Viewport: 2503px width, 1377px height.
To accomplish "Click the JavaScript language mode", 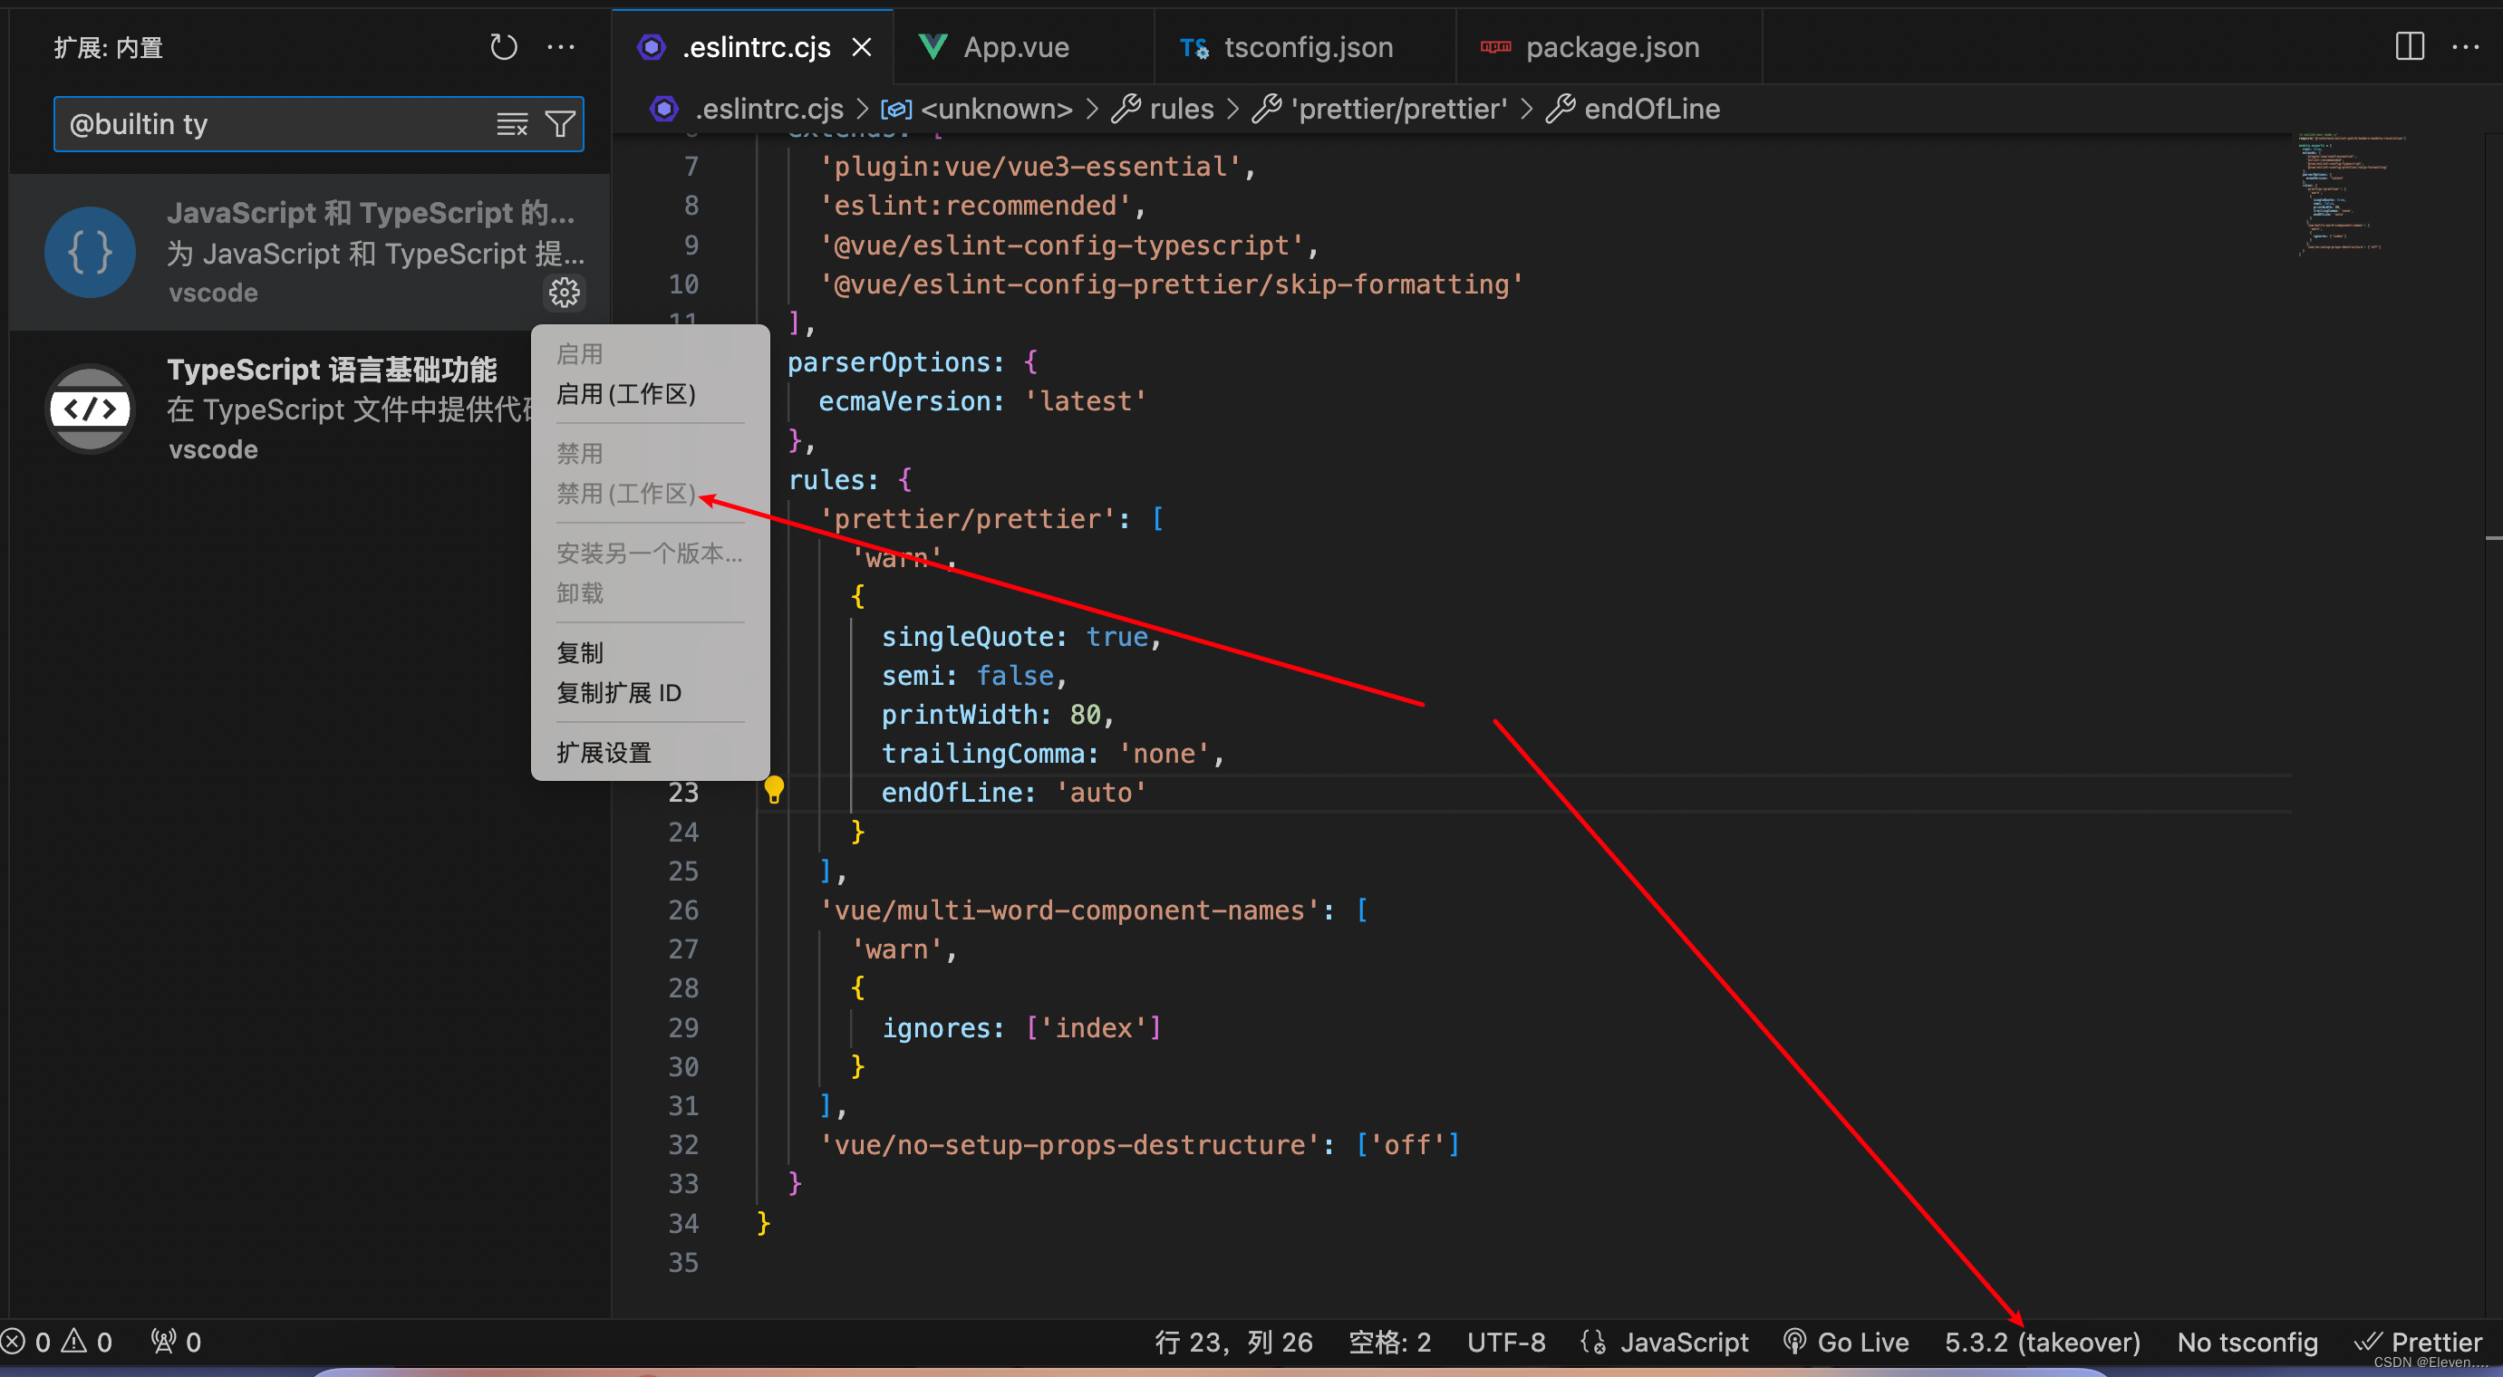I will click(x=1684, y=1342).
